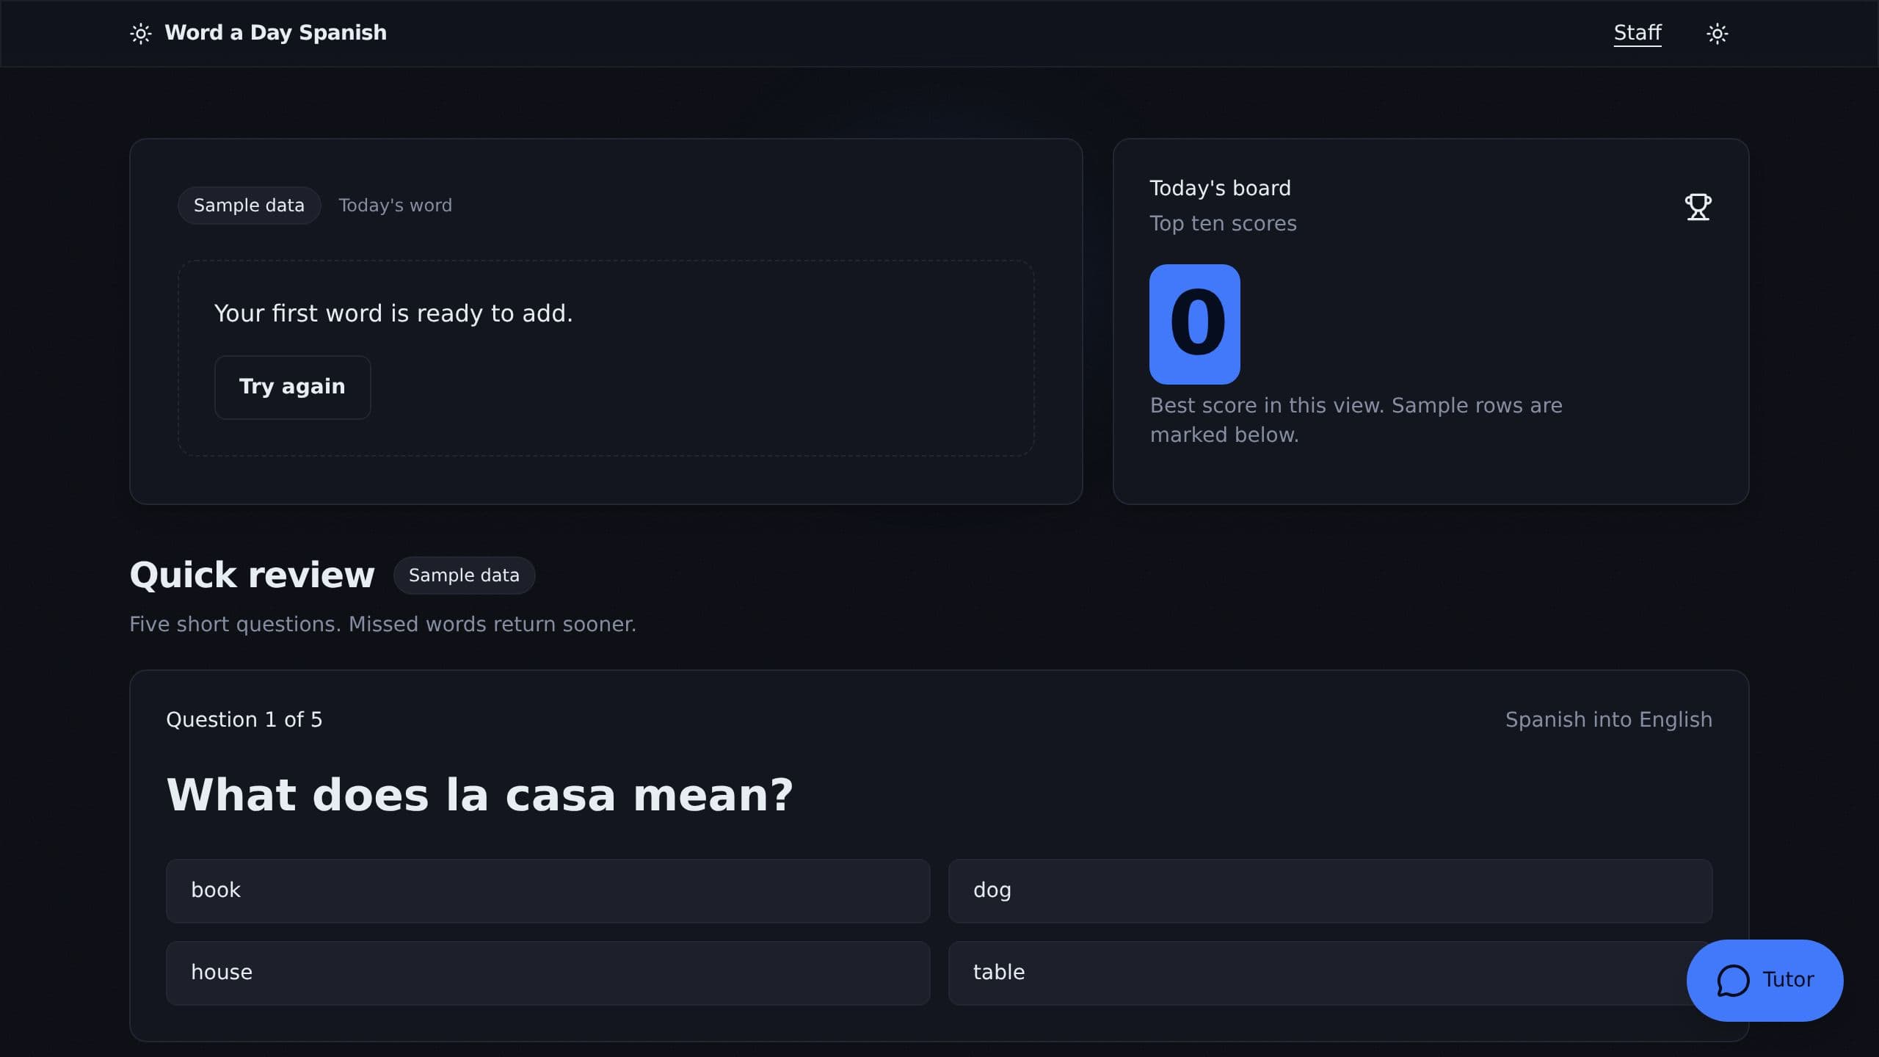The width and height of the screenshot is (1879, 1057).
Task: Open the Staff link
Action: pos(1637,33)
